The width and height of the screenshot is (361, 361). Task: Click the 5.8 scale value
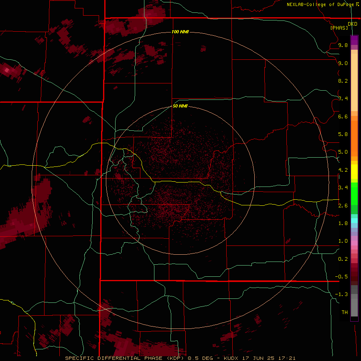(343, 134)
